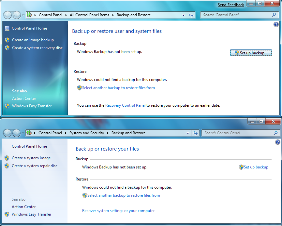Click the Send Feedback link

coord(231,5)
